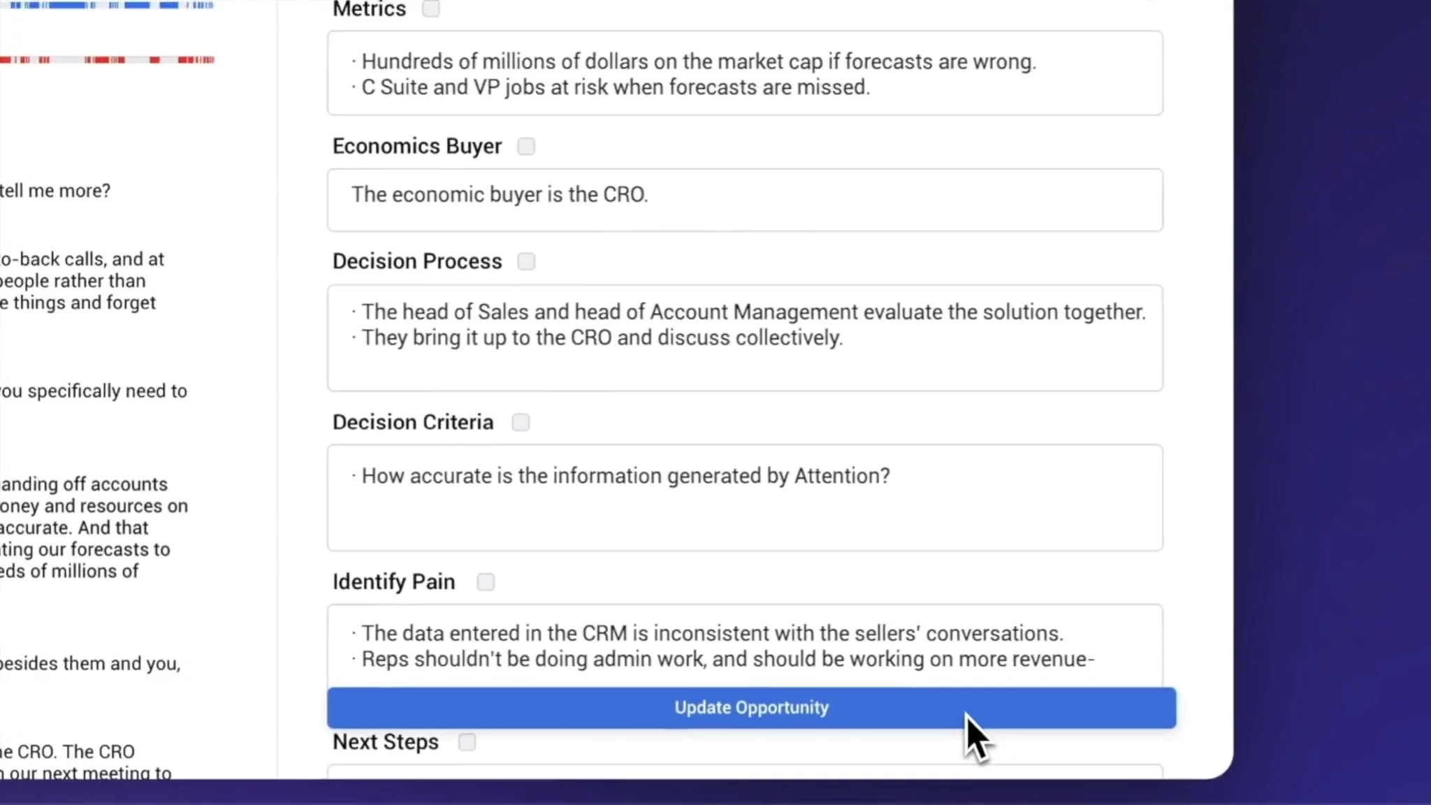Toggle the Decision Criteria checkbox
1431x805 pixels.
point(521,423)
